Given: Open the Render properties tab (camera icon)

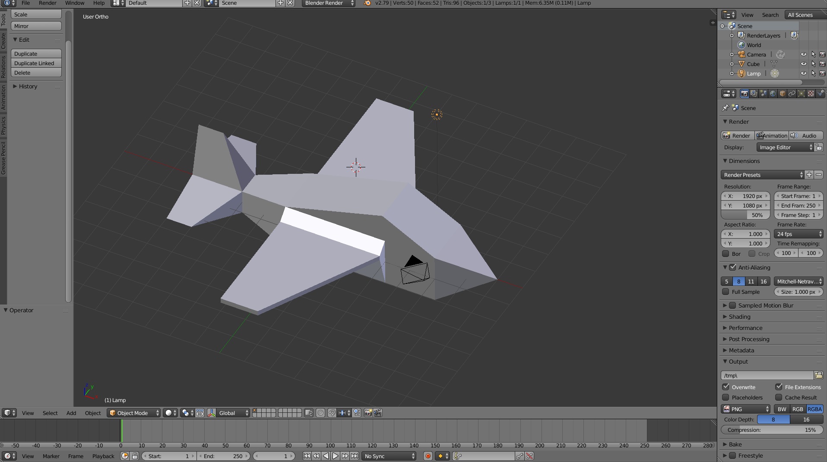Looking at the screenshot, I should coord(744,94).
